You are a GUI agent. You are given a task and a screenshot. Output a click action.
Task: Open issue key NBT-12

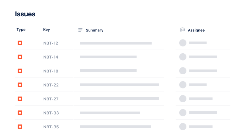(51, 43)
